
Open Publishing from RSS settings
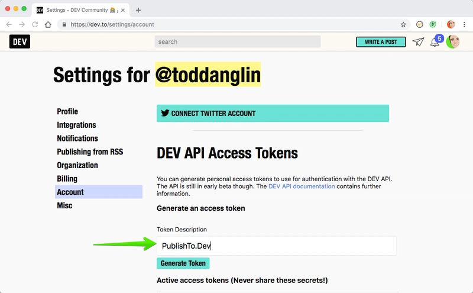click(x=90, y=152)
